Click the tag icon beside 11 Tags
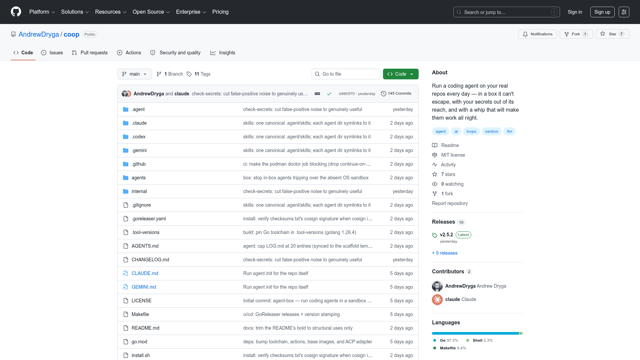Image resolution: width=640 pixels, height=360 pixels. click(189, 74)
